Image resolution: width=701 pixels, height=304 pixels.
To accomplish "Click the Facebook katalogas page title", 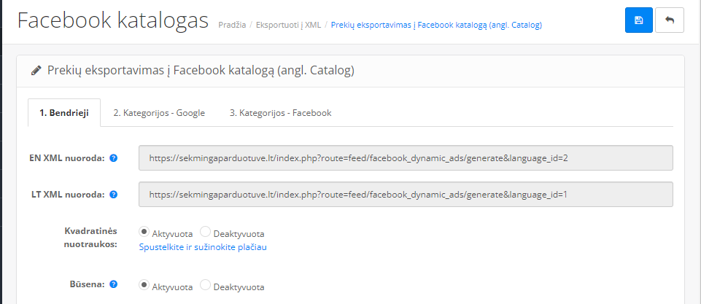I will pos(112,20).
